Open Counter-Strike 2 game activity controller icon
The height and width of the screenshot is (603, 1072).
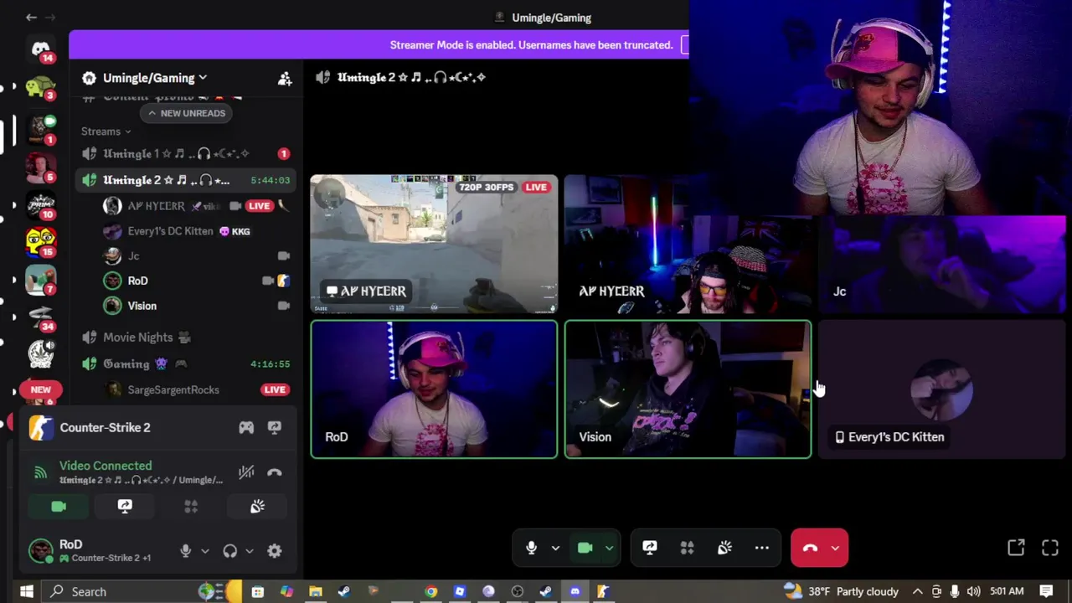[246, 427]
